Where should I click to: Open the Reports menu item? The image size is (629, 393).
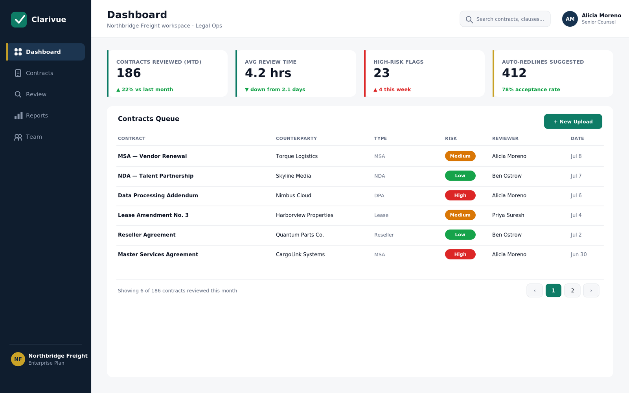46,116
